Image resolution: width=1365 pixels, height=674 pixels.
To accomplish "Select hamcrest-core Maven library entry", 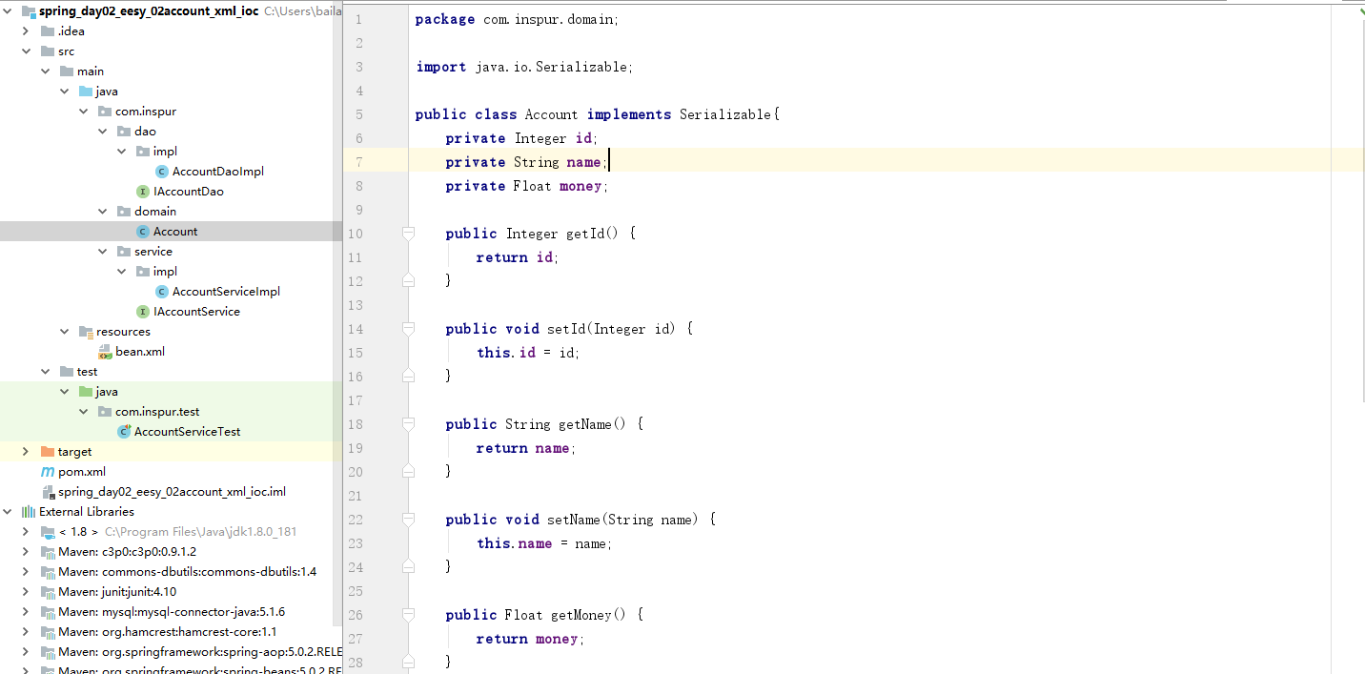I will coord(168,632).
